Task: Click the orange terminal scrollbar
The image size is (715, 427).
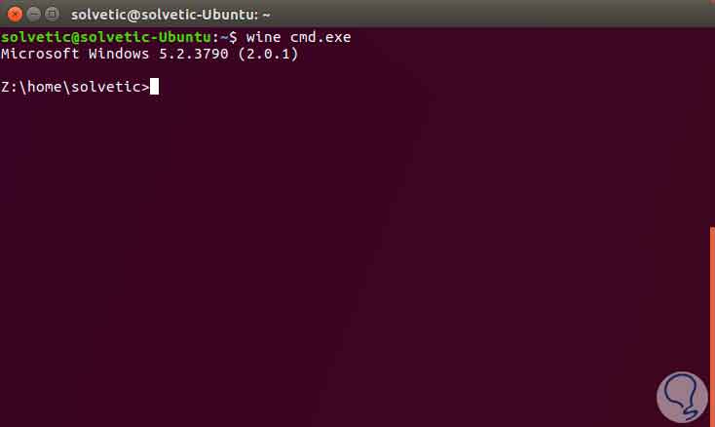Action: [x=712, y=327]
